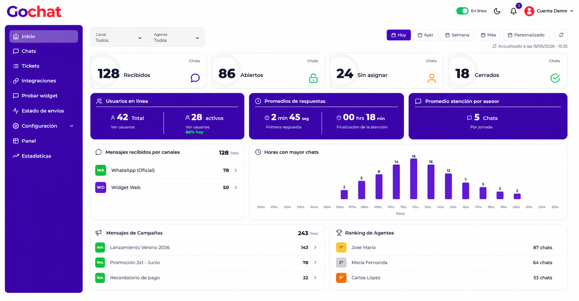Click the Ranking de Agentes trophy icon
The width and height of the screenshot is (579, 301).
click(x=339, y=233)
